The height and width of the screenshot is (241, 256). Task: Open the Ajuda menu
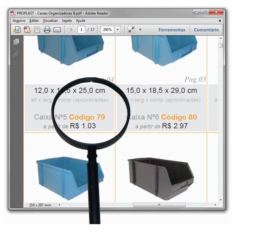click(81, 20)
